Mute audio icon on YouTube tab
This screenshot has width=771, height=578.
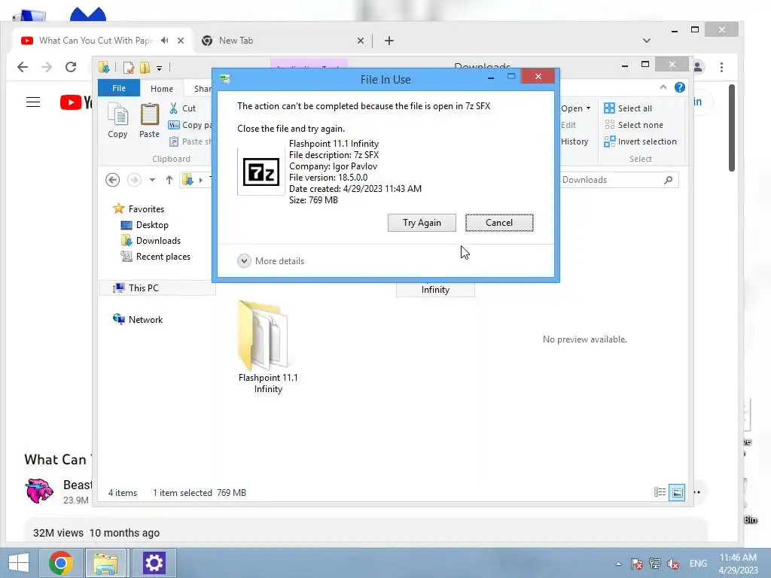[165, 41]
